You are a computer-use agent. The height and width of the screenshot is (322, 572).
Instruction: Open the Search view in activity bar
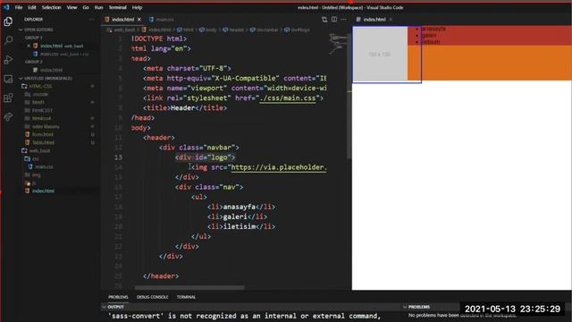pos(8,40)
